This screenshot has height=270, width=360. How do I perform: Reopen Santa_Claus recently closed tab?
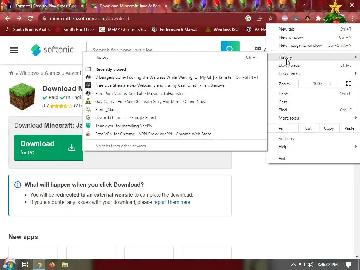(175, 110)
